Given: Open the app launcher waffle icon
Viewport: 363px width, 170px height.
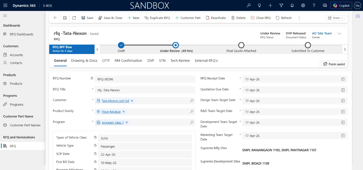Looking at the screenshot, I should (5, 5).
